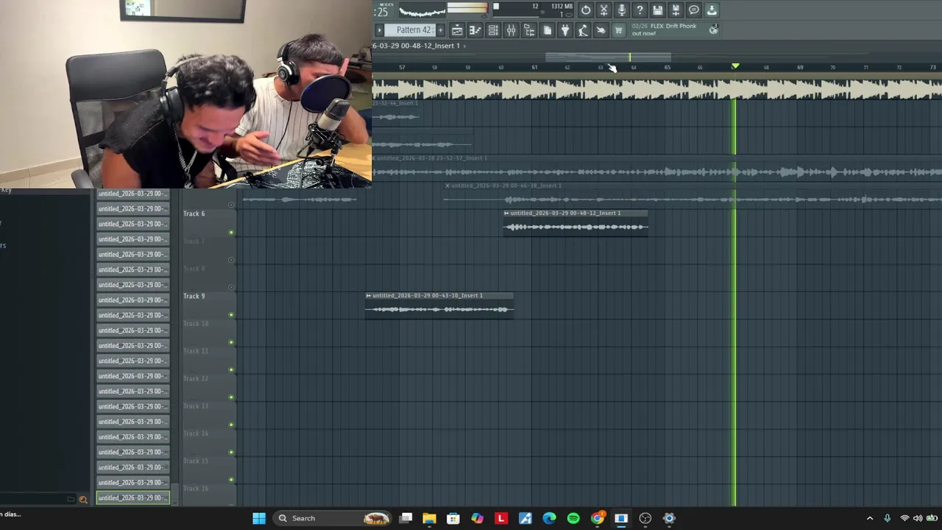Click the browser search magnifier icon

(83, 499)
